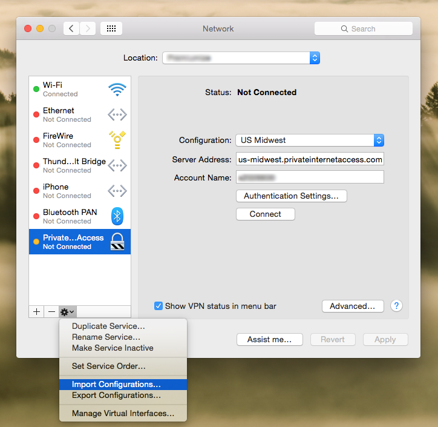438x427 pixels.
Task: Click the red close window button
Action: (28, 28)
